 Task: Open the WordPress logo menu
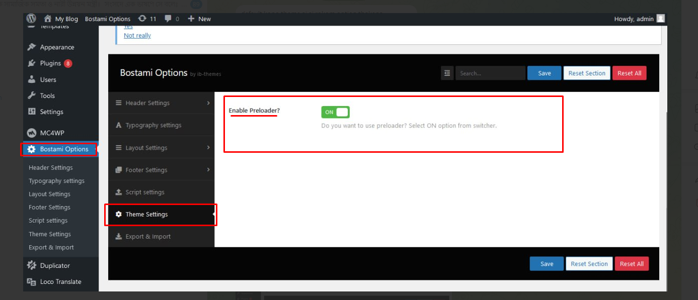(x=31, y=19)
